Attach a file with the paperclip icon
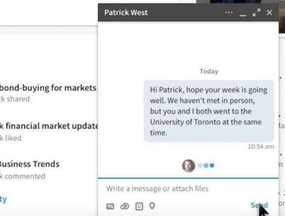This screenshot has width=285, height=216. pyautogui.click(x=125, y=206)
